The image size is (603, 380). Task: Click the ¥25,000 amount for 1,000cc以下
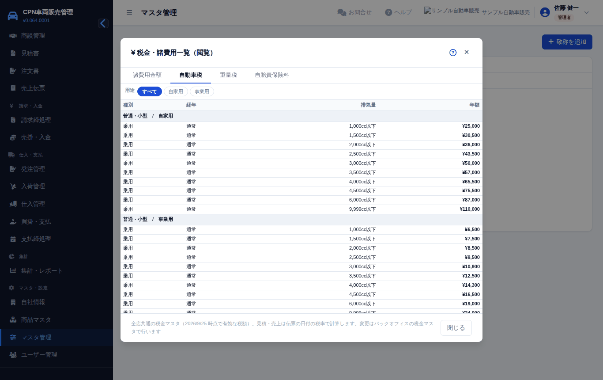[471, 126]
